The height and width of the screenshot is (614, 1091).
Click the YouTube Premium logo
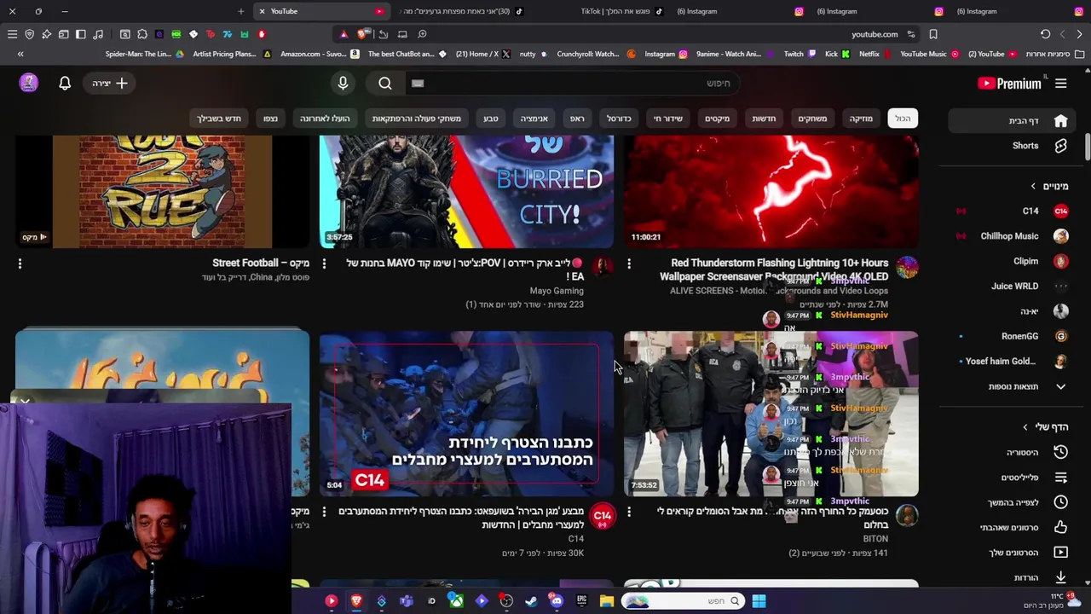(x=1009, y=84)
